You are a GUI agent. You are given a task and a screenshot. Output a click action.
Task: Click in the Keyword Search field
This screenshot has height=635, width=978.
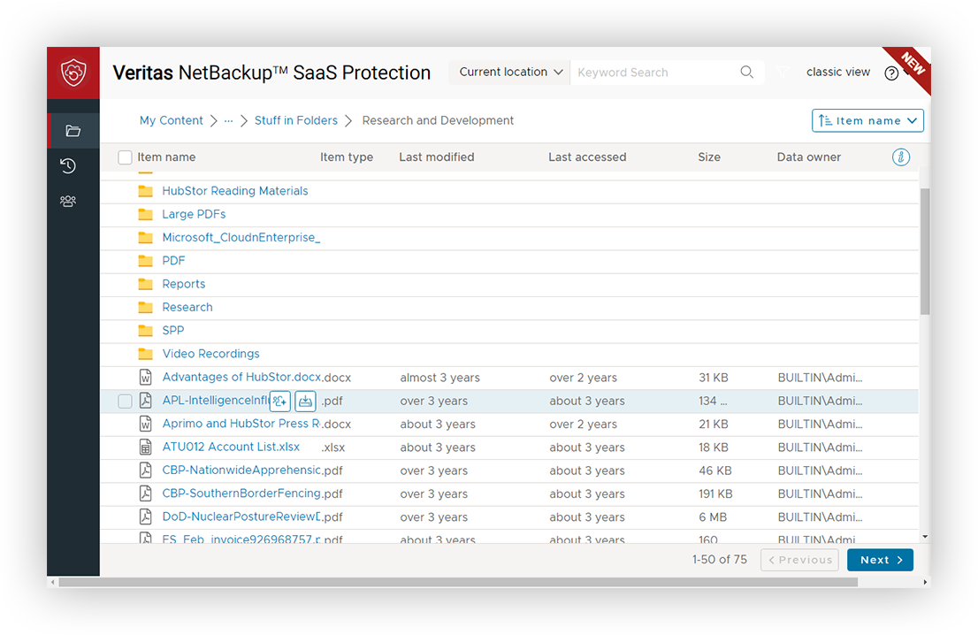pos(655,73)
